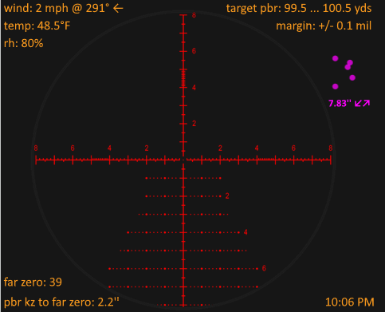Click the 2 mil holdover row label
Screen dimensions: 385x312
pyautogui.click(x=227, y=196)
